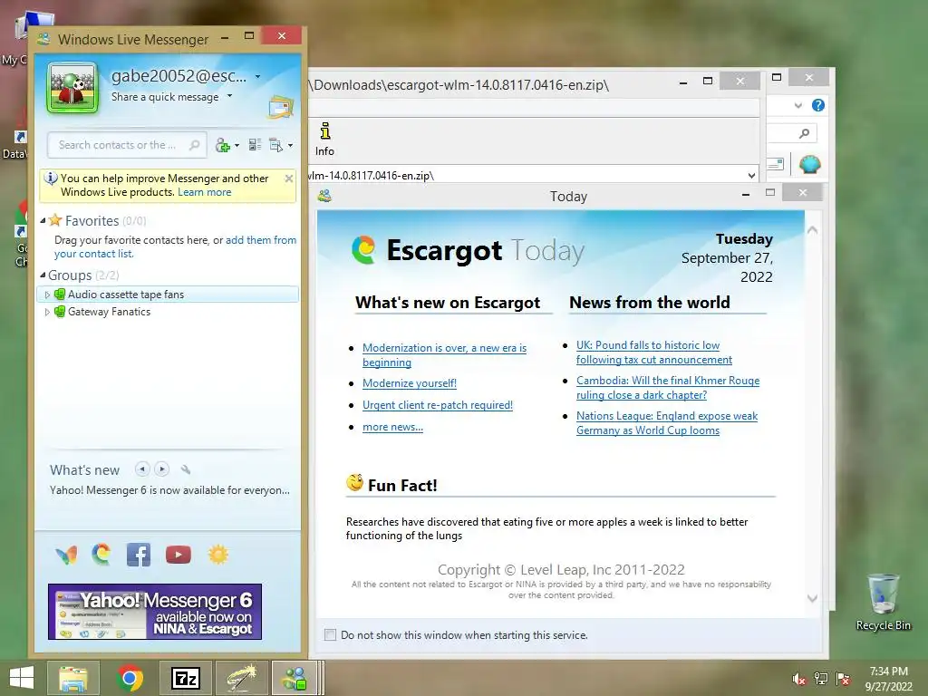
Task: Open the Windows Start button
Action: click(x=22, y=678)
